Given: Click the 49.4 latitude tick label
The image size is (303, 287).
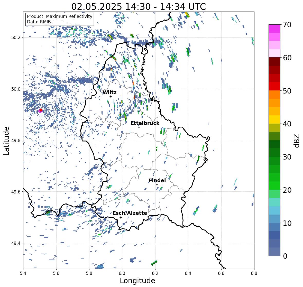Looking at the screenshot, I should (x=16, y=243).
